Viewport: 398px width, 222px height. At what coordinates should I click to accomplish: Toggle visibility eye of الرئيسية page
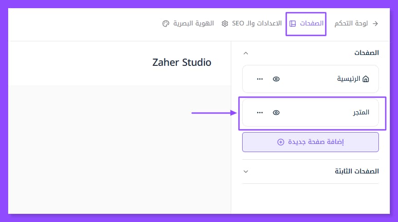click(x=276, y=79)
